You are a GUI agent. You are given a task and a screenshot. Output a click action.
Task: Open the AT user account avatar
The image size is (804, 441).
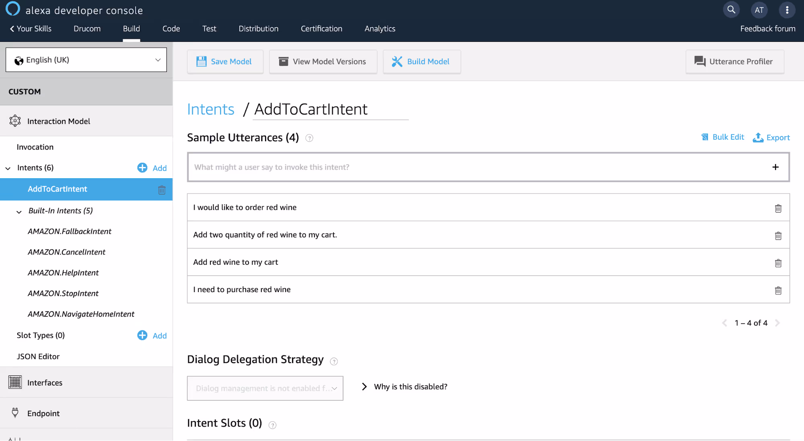click(x=759, y=10)
